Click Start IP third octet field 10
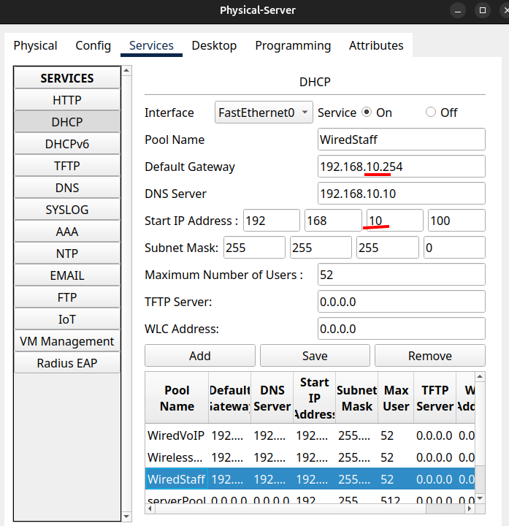The width and height of the screenshot is (509, 526). [394, 221]
